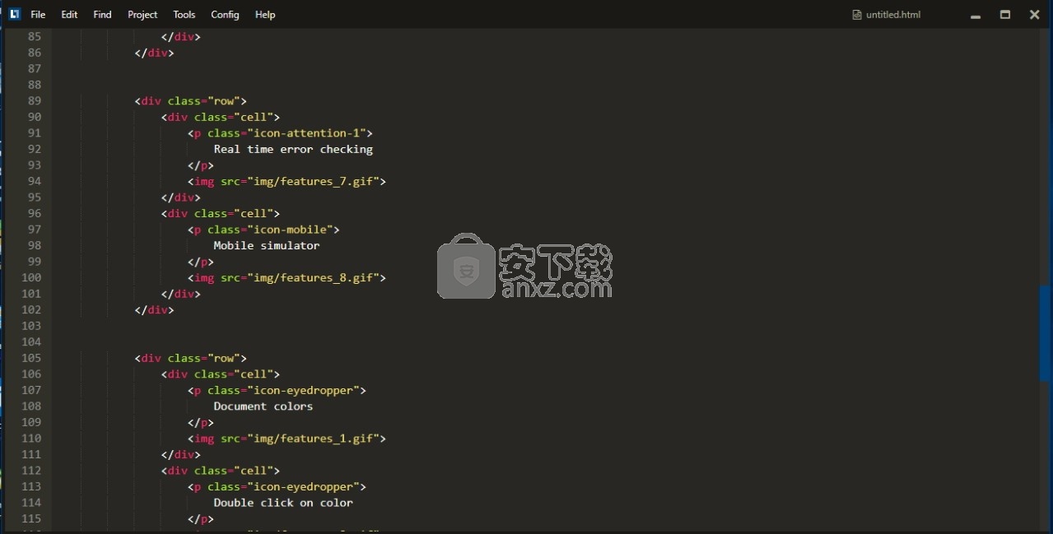Screen dimensions: 1053x534
Task: Click the closing div tag on line 111
Action: [x=181, y=454]
